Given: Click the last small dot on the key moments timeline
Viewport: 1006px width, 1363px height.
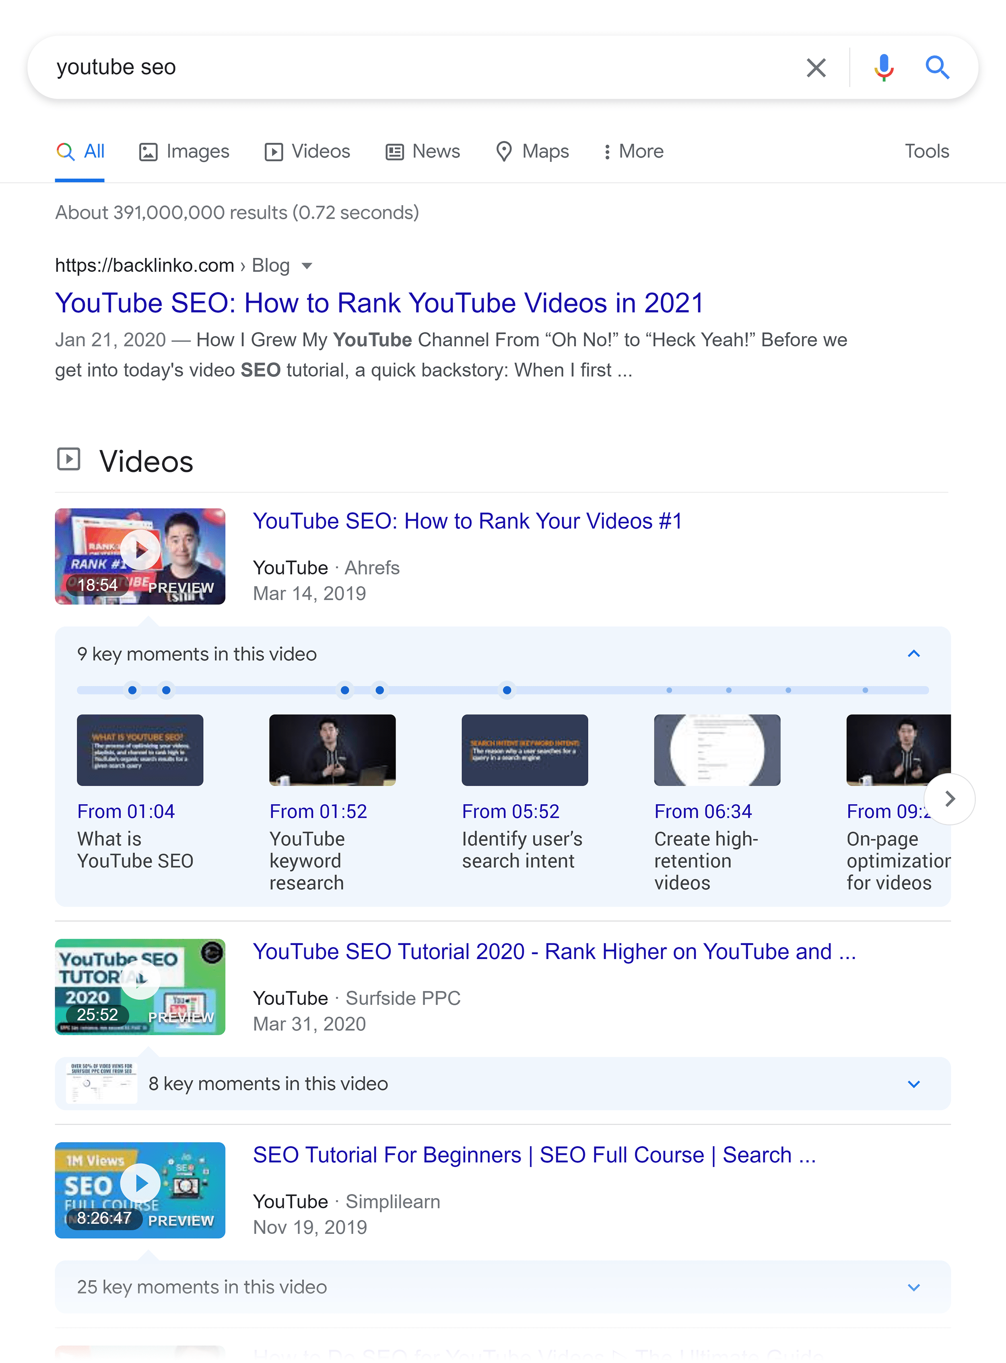Looking at the screenshot, I should [865, 690].
